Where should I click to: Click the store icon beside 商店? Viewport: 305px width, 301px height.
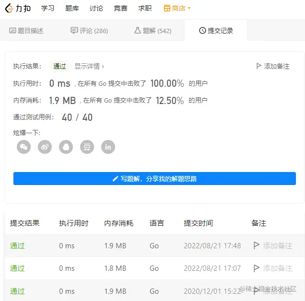pyautogui.click(x=167, y=8)
